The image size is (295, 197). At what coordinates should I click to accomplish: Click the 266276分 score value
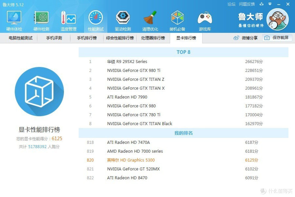pos(254,62)
